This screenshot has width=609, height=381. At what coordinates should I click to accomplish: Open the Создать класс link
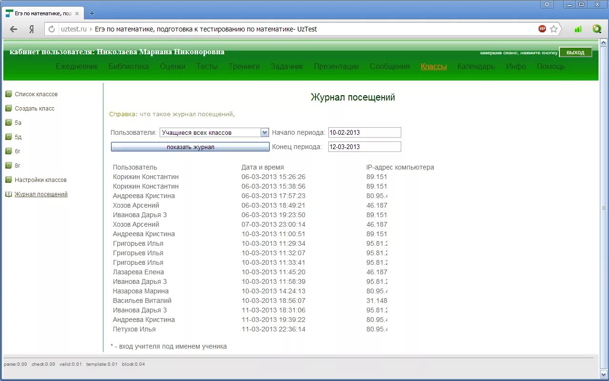35,109
